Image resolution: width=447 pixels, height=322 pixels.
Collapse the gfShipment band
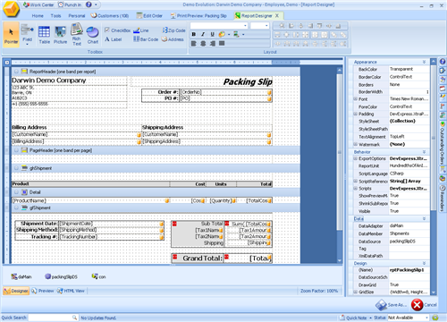16,208
